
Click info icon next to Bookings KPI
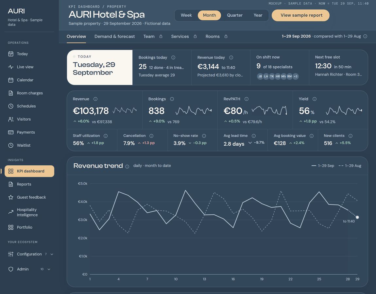click(x=172, y=99)
